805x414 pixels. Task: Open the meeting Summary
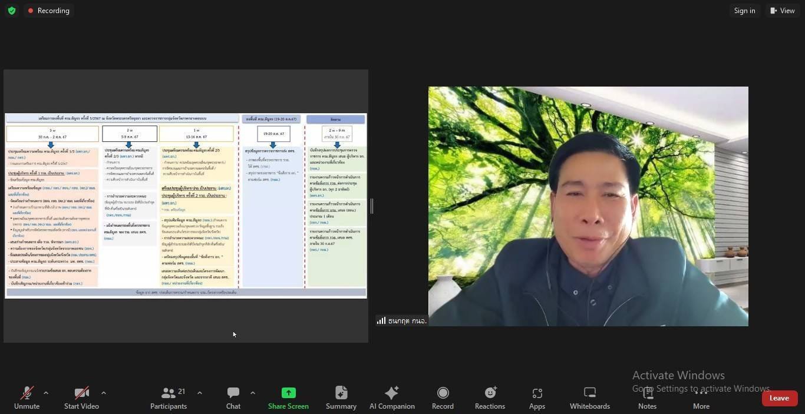341,398
